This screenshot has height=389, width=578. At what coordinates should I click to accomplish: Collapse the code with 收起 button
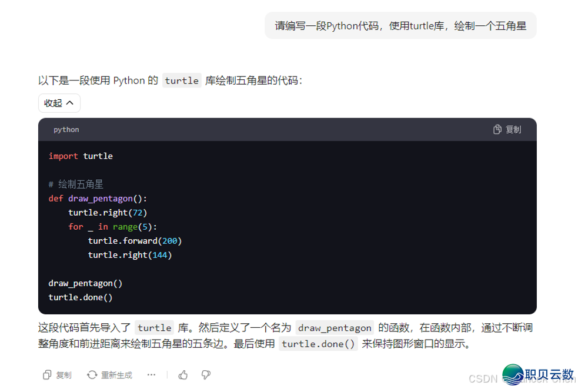[59, 103]
